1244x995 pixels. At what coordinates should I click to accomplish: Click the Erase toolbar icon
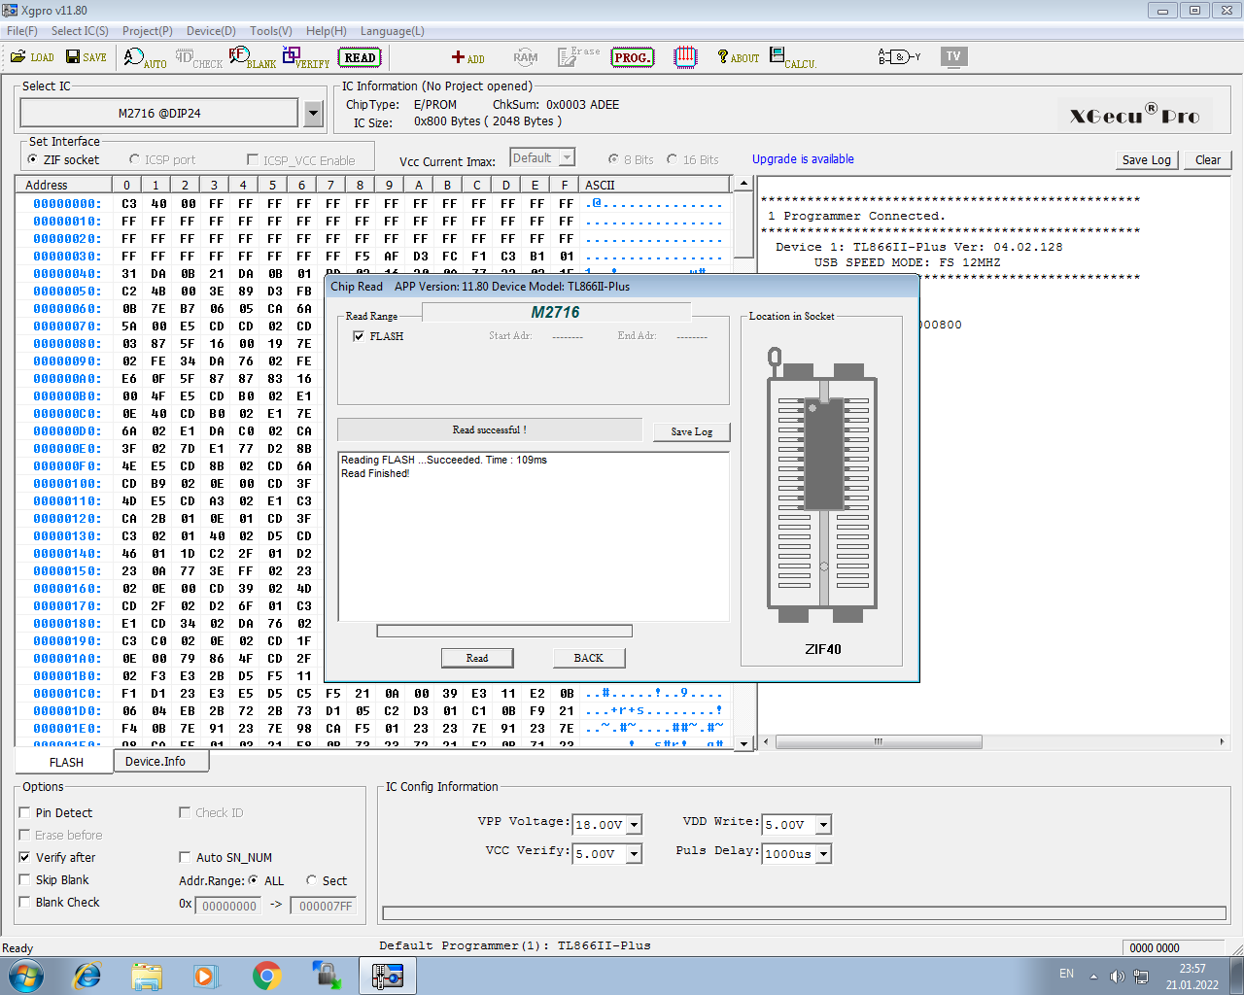pyautogui.click(x=579, y=57)
